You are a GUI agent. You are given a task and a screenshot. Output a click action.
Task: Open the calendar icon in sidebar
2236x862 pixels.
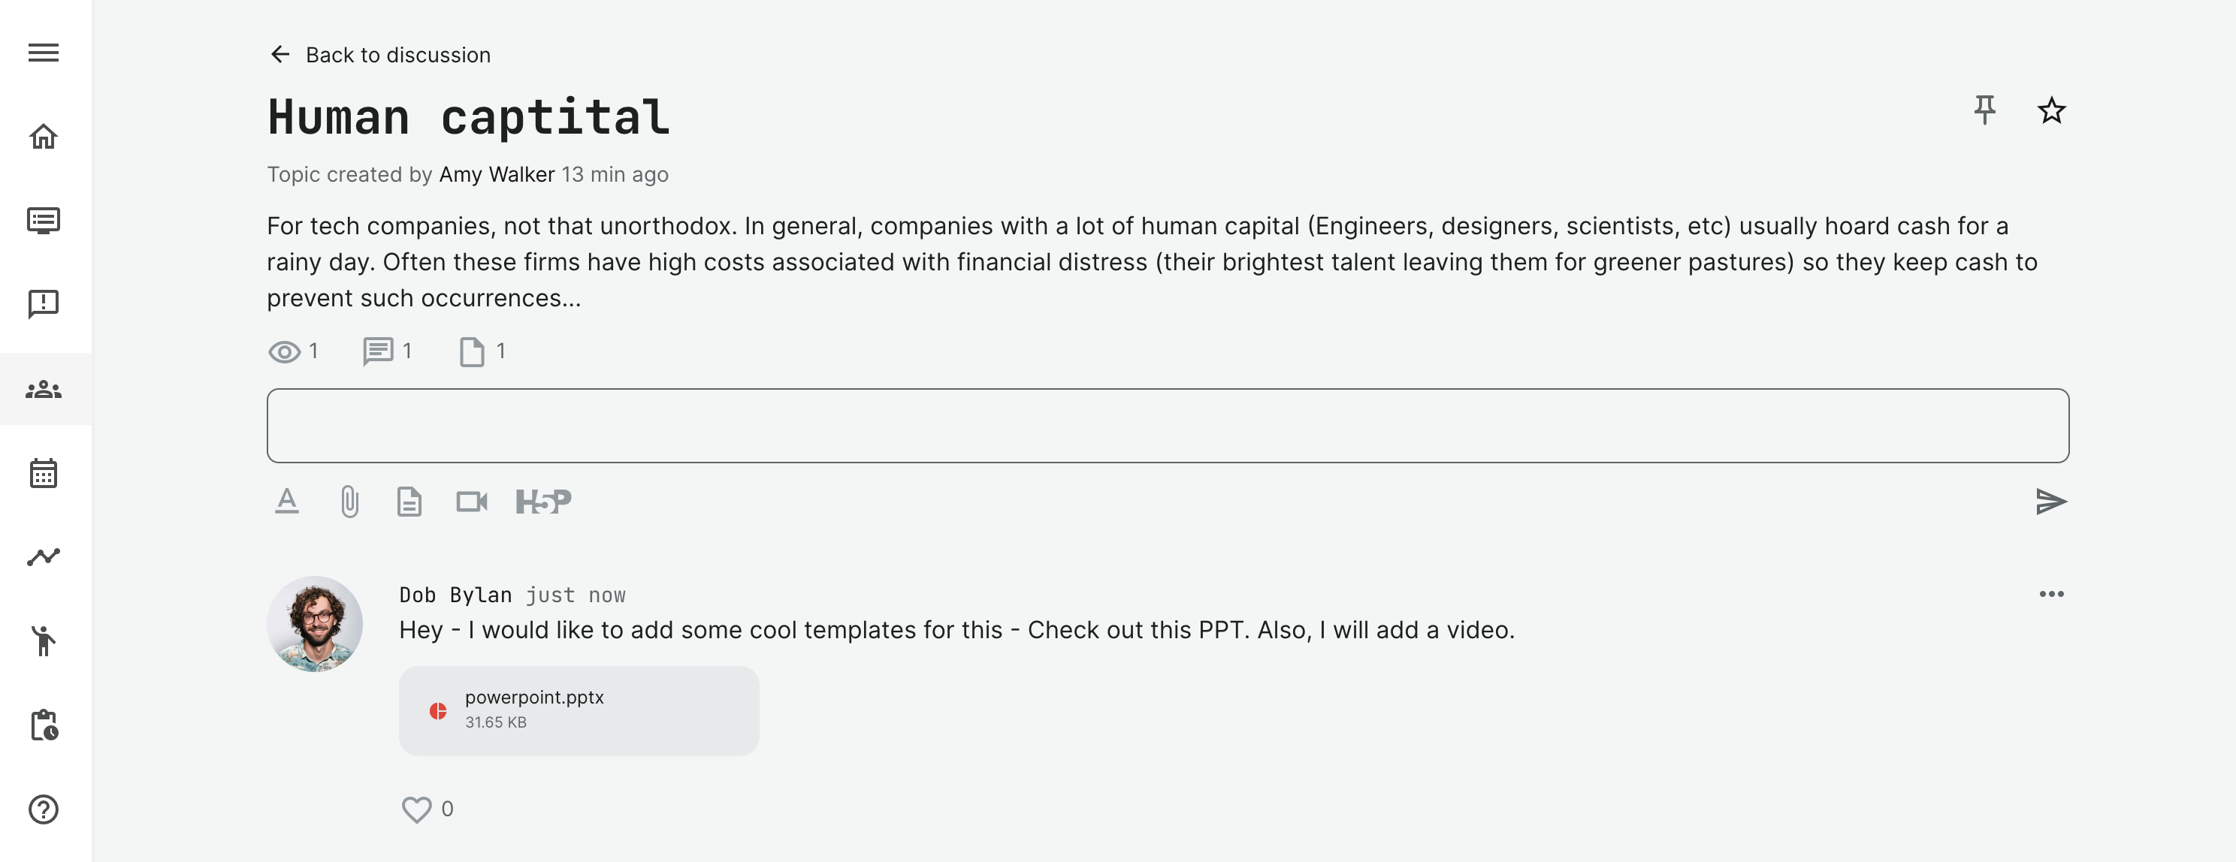(44, 474)
